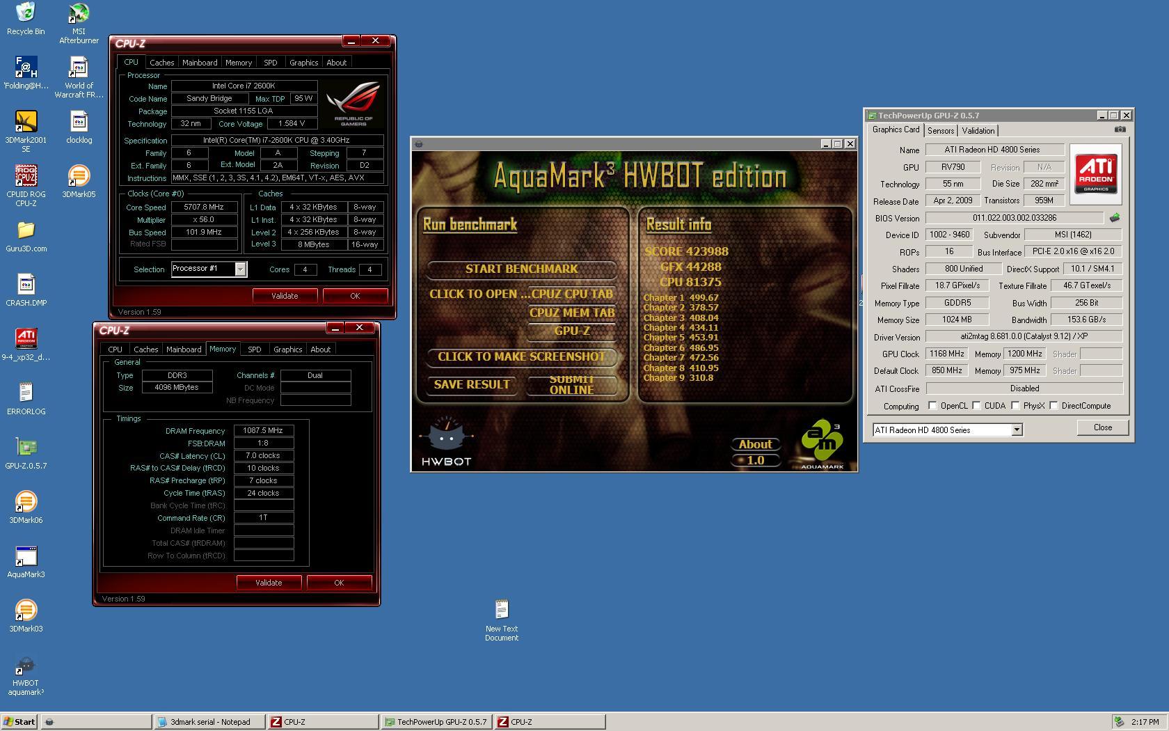Open MSI Afterburner desktop icon
The height and width of the screenshot is (731, 1169).
pyautogui.click(x=79, y=23)
